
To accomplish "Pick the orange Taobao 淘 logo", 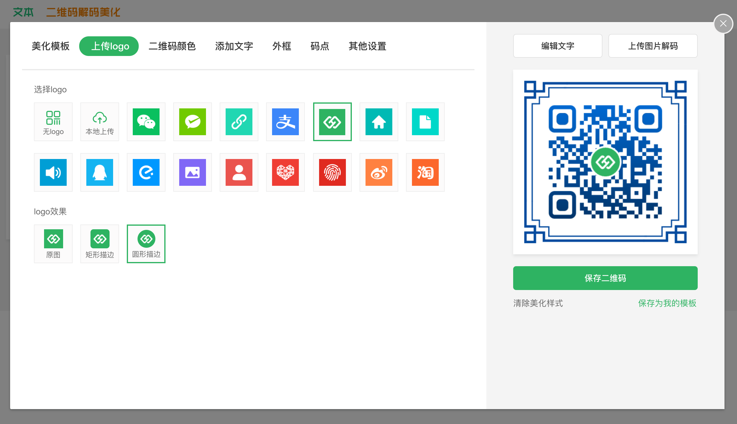I will [x=425, y=172].
